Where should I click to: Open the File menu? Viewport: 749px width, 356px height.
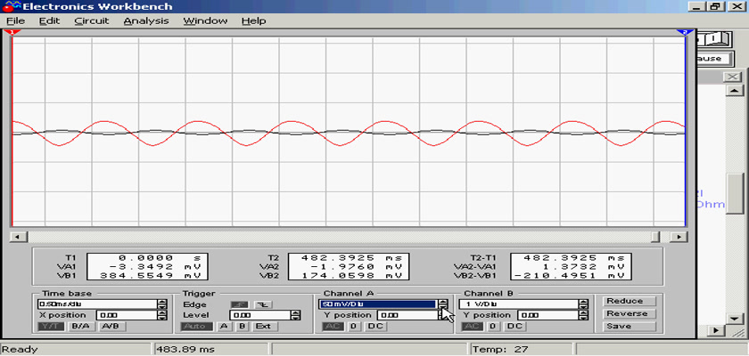[x=15, y=21]
